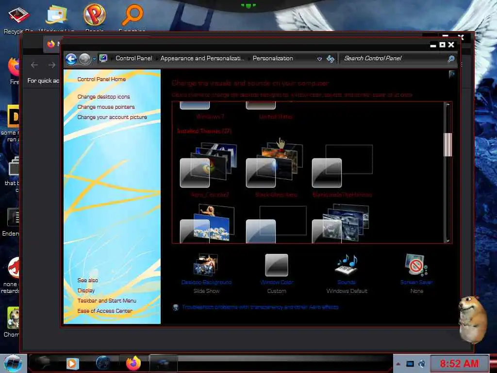Viewport: 497px width, 373px height.
Task: Select Control Panel in the breadcrumb
Action: click(134, 58)
